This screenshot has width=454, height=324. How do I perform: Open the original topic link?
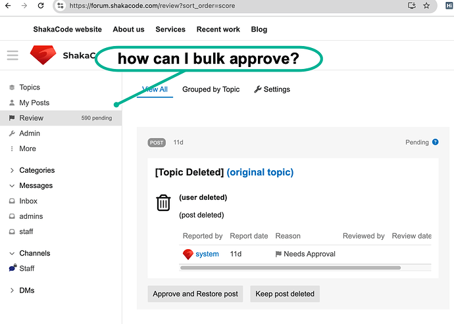pos(260,172)
